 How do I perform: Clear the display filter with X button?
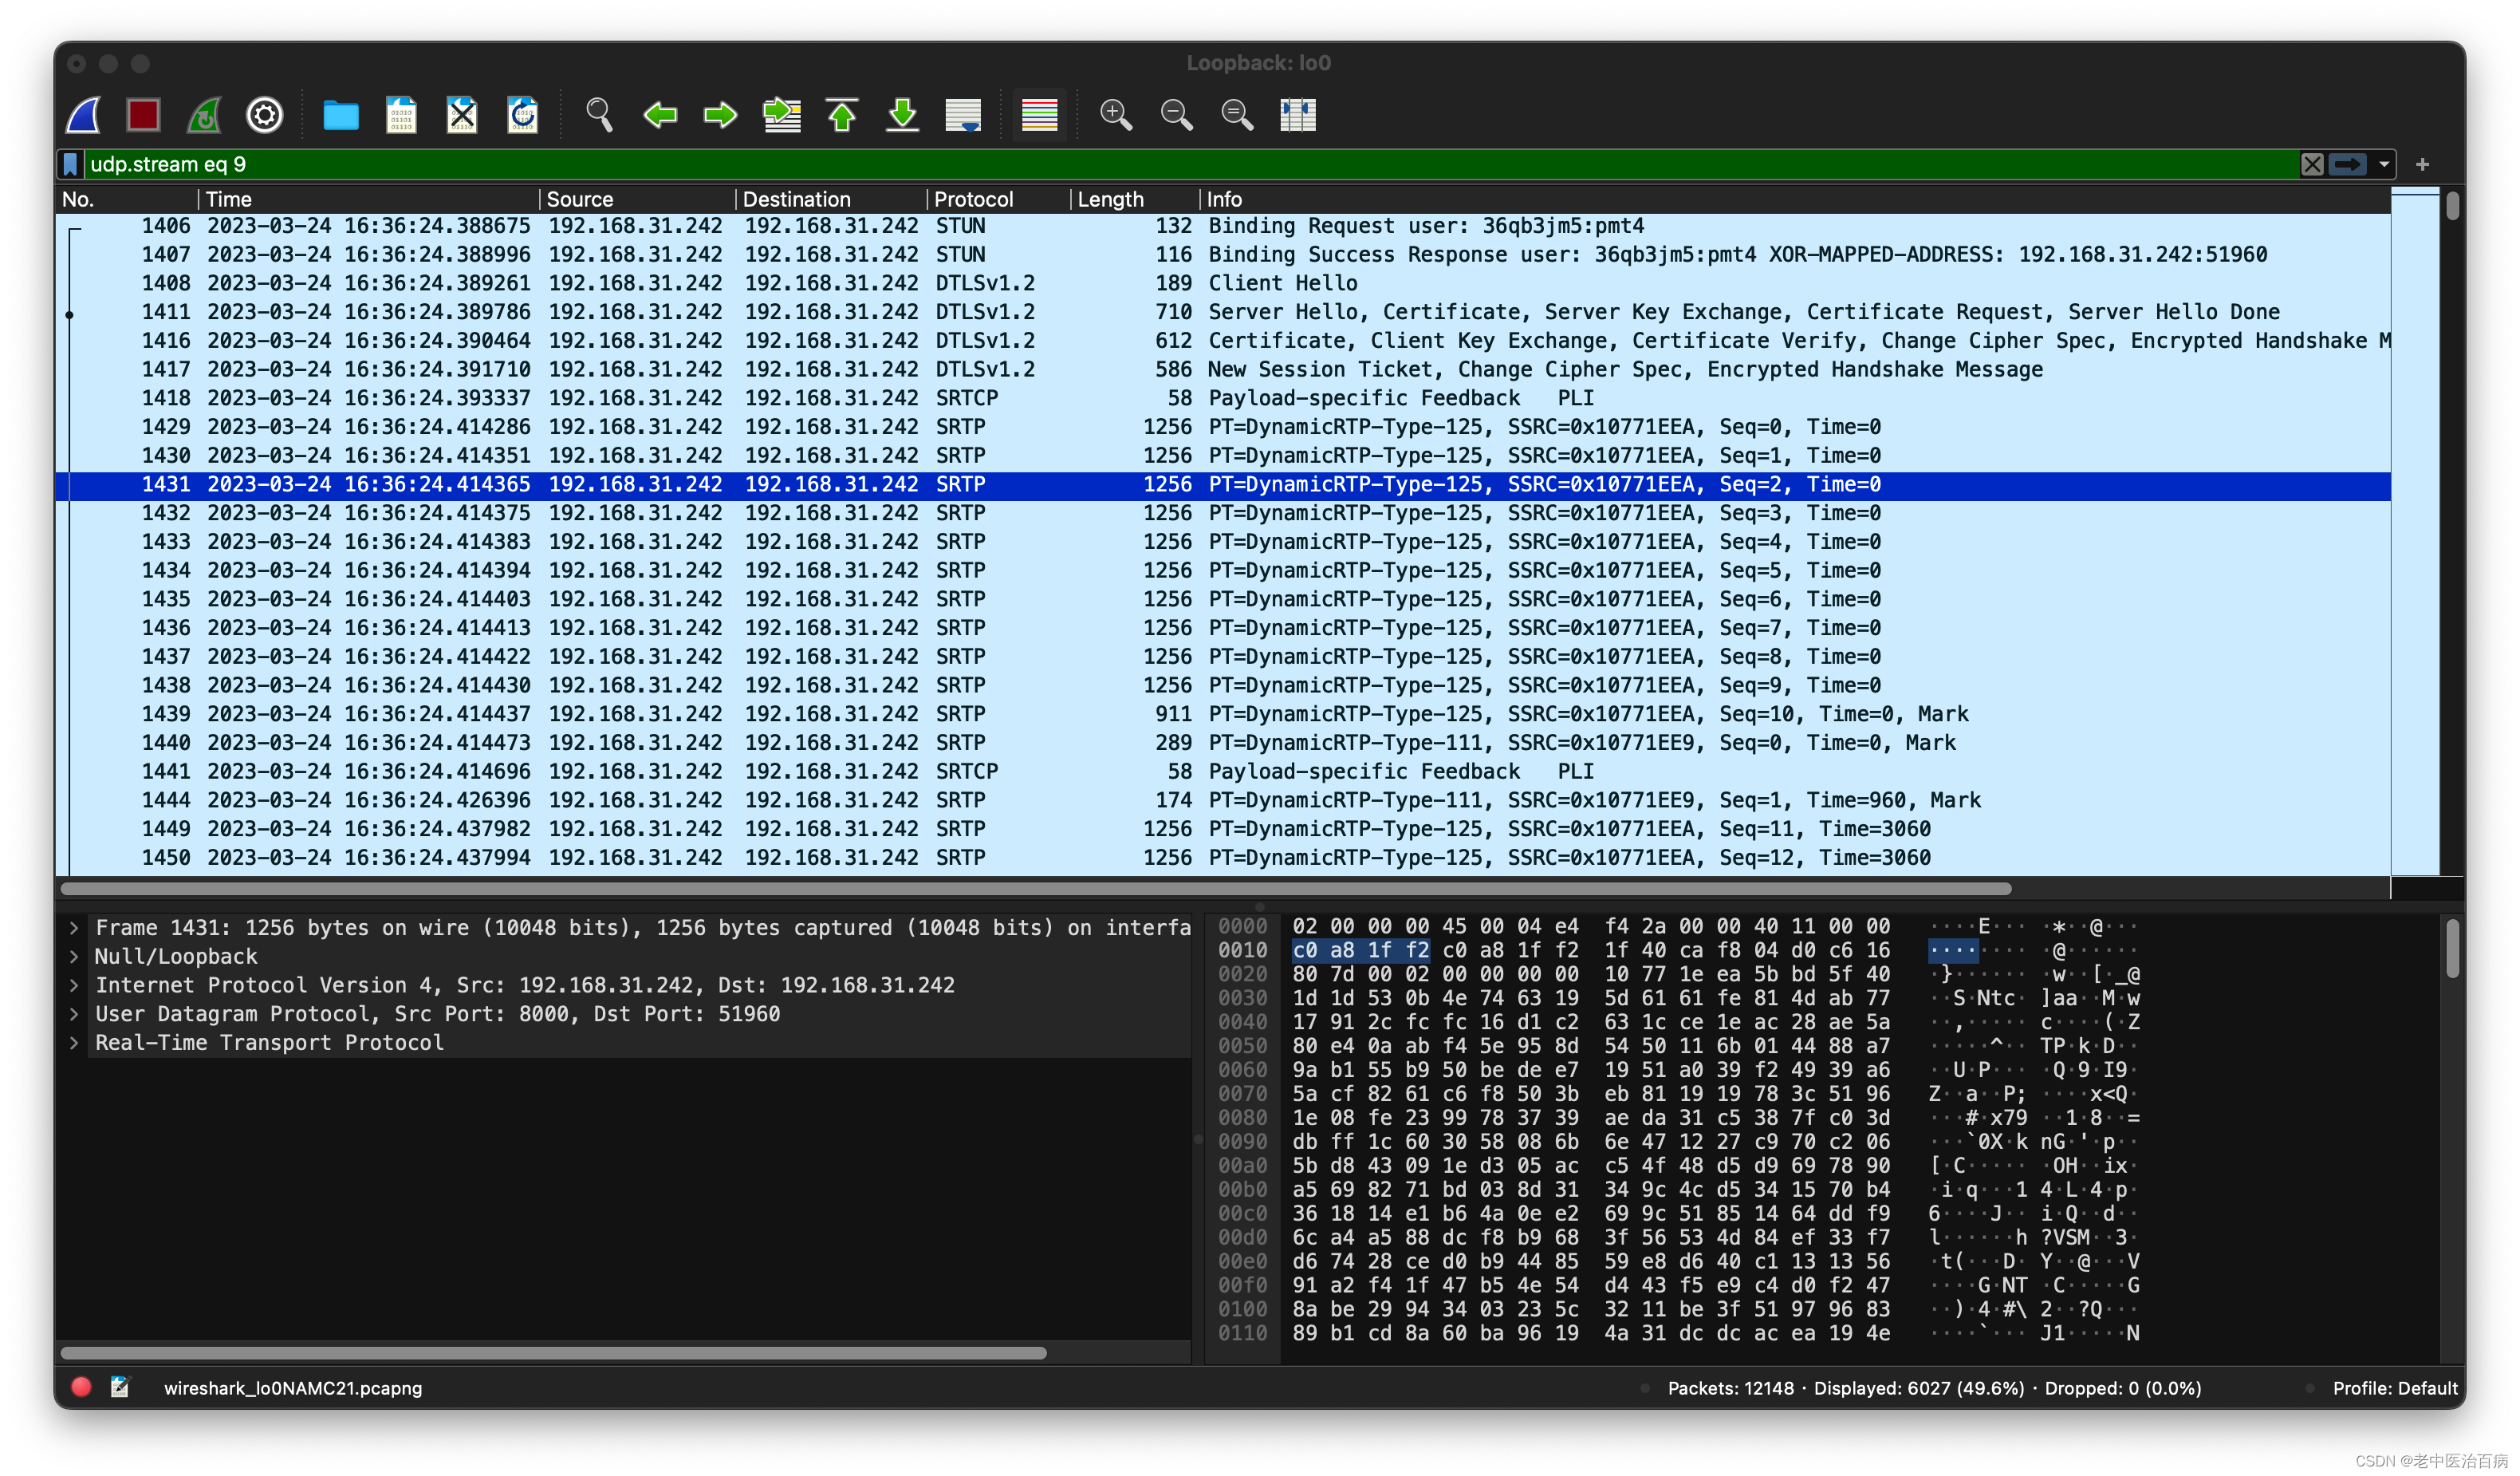click(x=2311, y=164)
